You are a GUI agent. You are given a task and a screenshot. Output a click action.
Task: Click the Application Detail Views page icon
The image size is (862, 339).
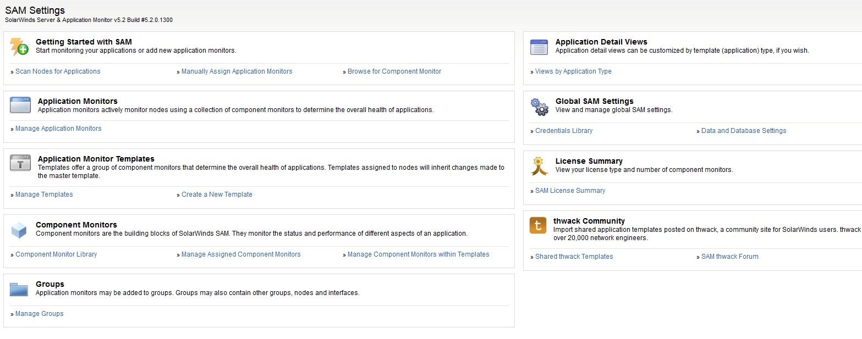[x=539, y=47]
